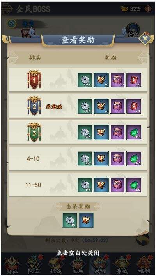Screen dimensions: 156x276
Task: Tap the purple treasure chest in rank 2 row
Action: point(118,106)
